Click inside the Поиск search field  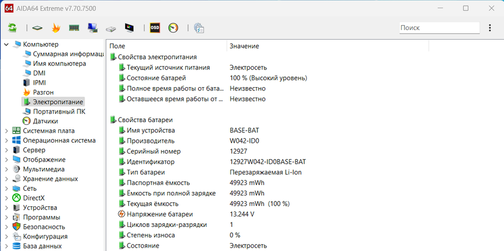(440, 28)
